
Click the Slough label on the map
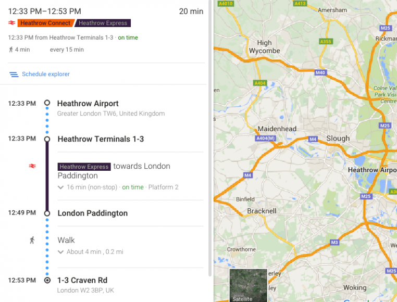point(338,139)
